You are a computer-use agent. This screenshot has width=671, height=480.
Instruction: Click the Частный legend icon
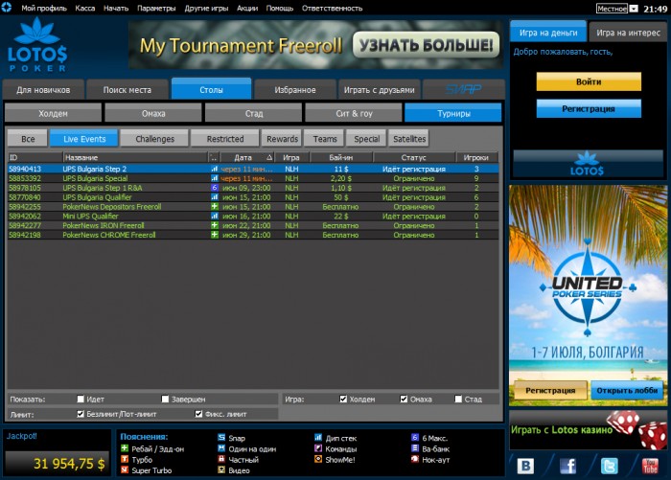221,460
